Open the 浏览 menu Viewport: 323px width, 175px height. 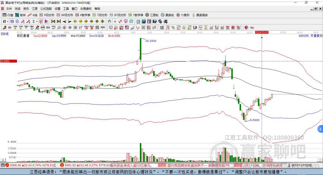(18, 9)
